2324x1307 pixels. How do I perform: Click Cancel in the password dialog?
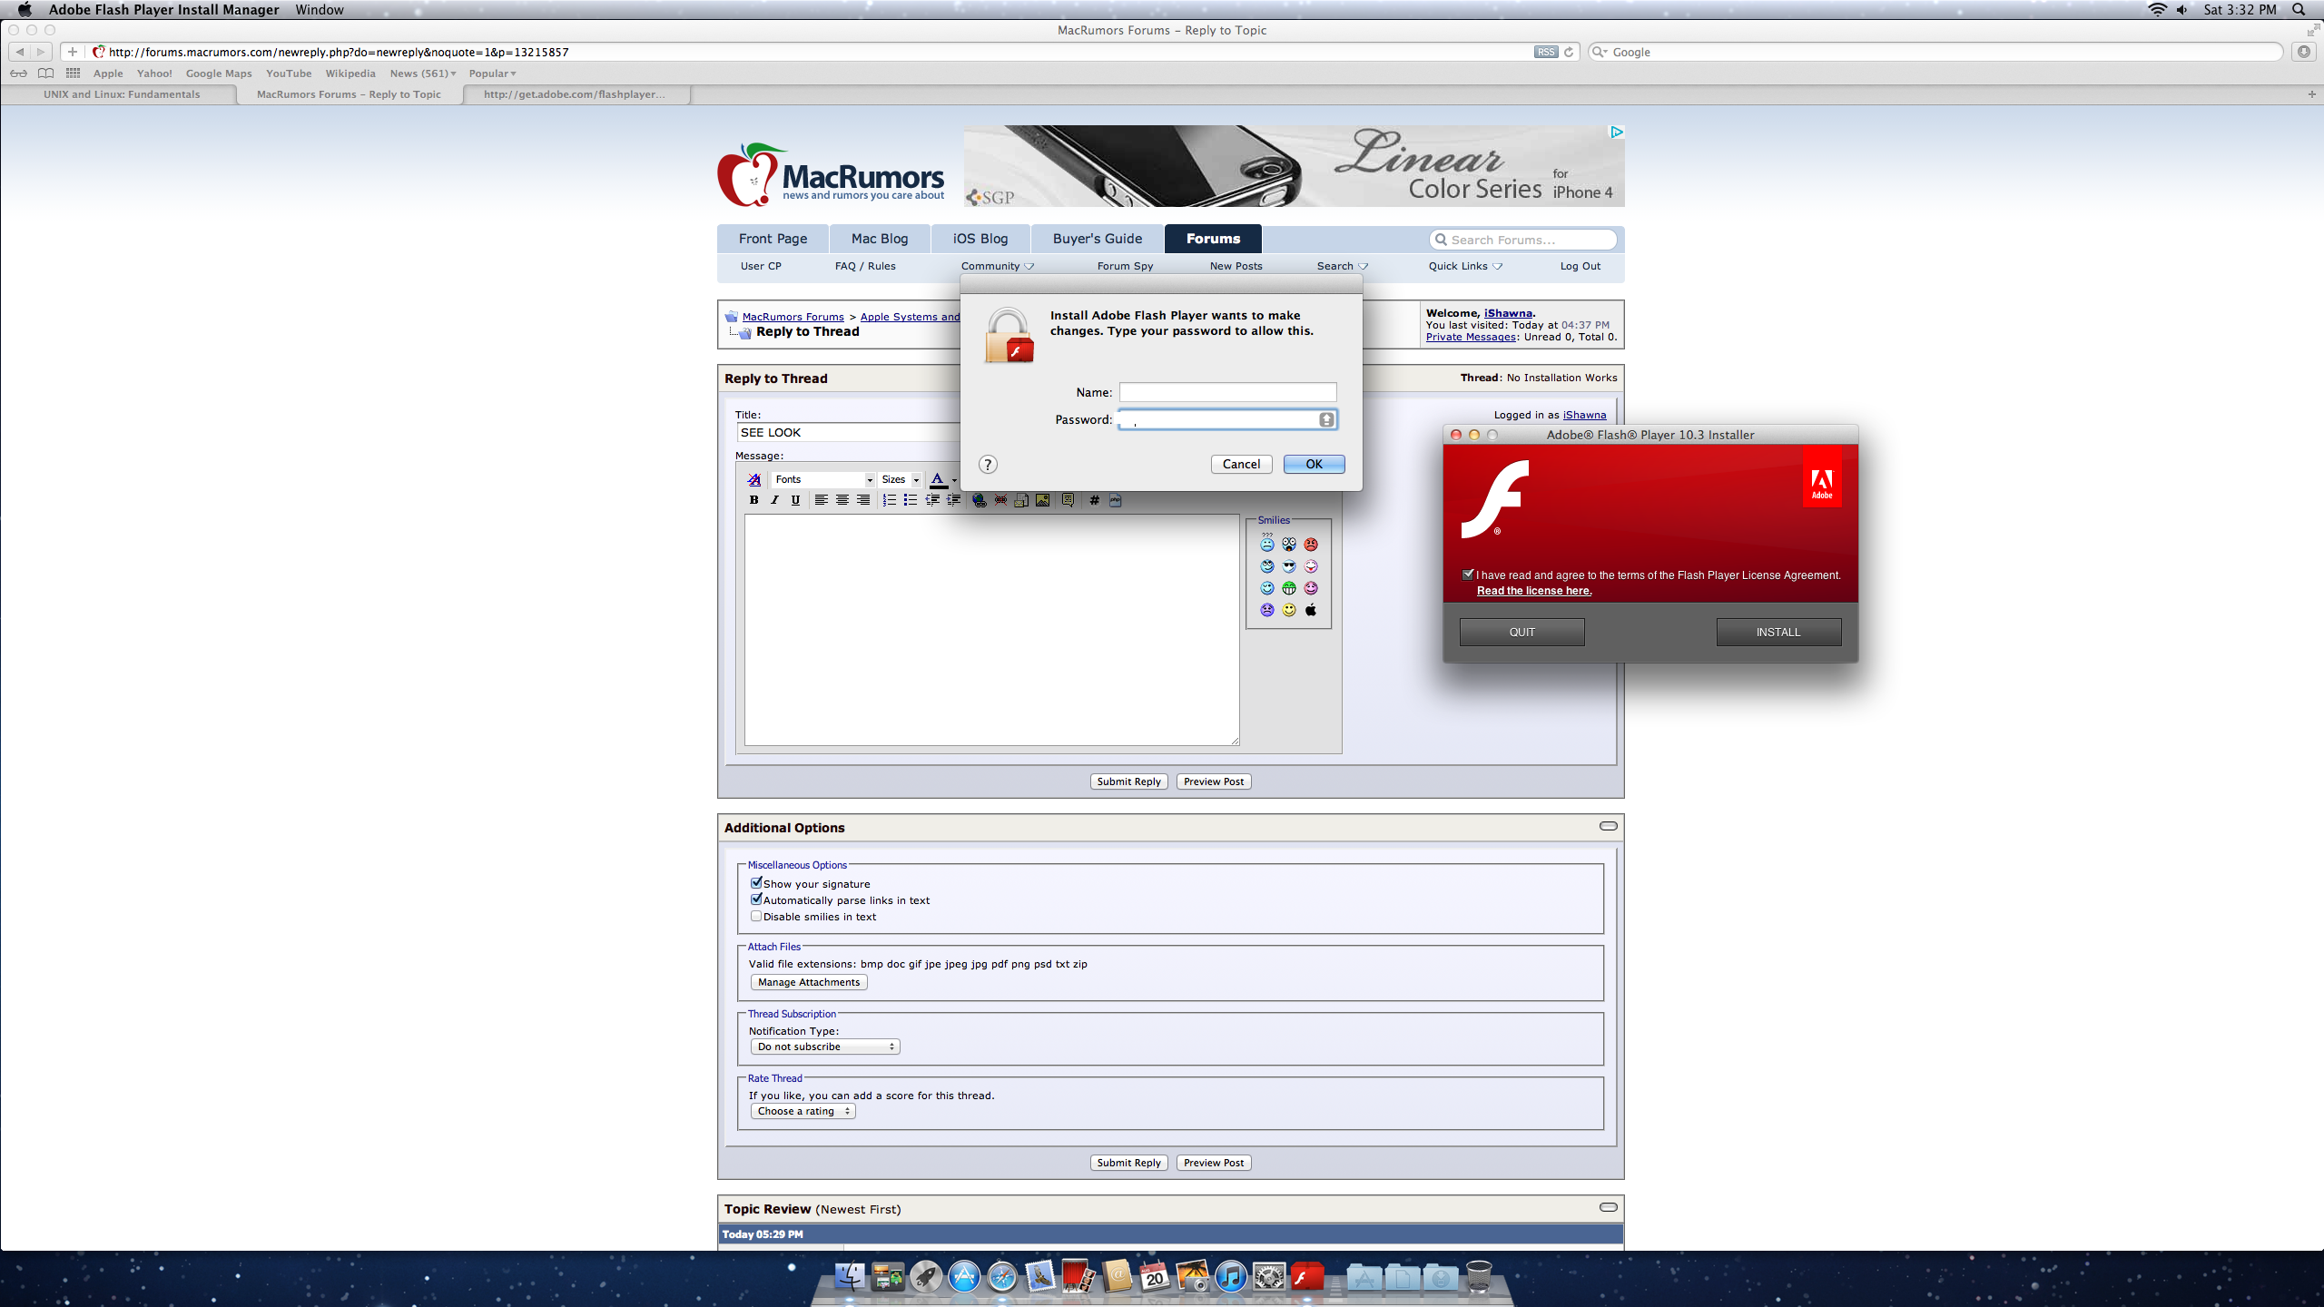tap(1241, 464)
